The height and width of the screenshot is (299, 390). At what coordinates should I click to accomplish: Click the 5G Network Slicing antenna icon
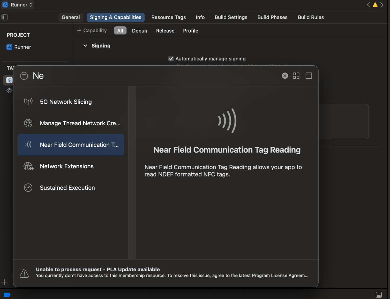coord(28,102)
